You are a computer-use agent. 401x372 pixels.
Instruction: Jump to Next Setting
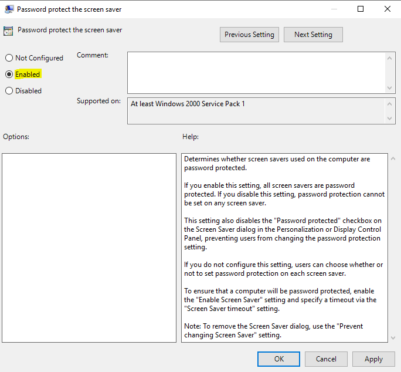pyautogui.click(x=313, y=35)
